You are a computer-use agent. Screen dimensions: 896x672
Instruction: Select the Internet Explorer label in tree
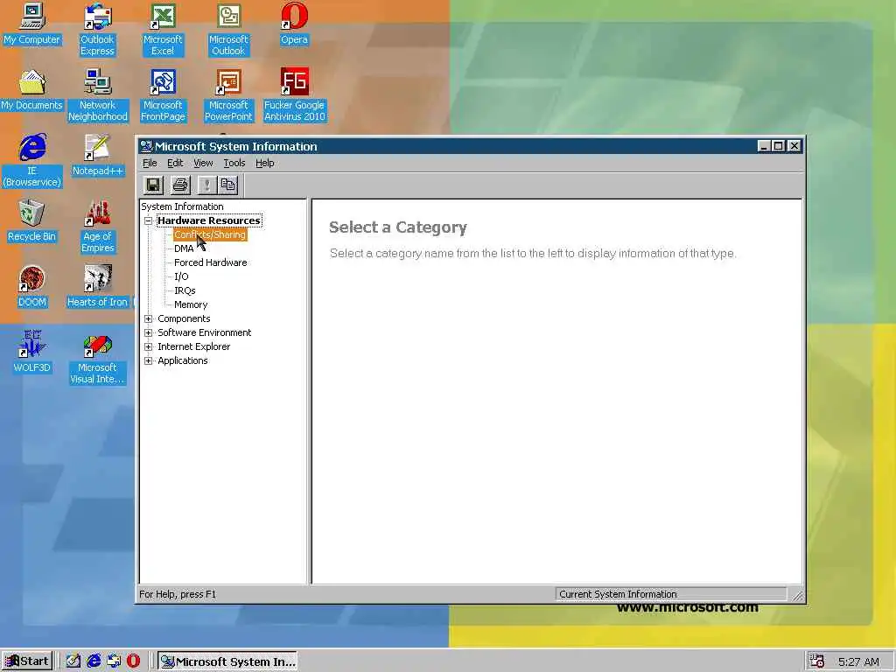point(193,346)
